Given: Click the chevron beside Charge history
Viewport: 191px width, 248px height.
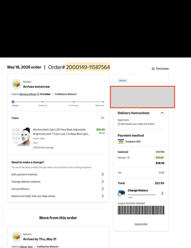Looking at the screenshot, I should click(x=162, y=193).
